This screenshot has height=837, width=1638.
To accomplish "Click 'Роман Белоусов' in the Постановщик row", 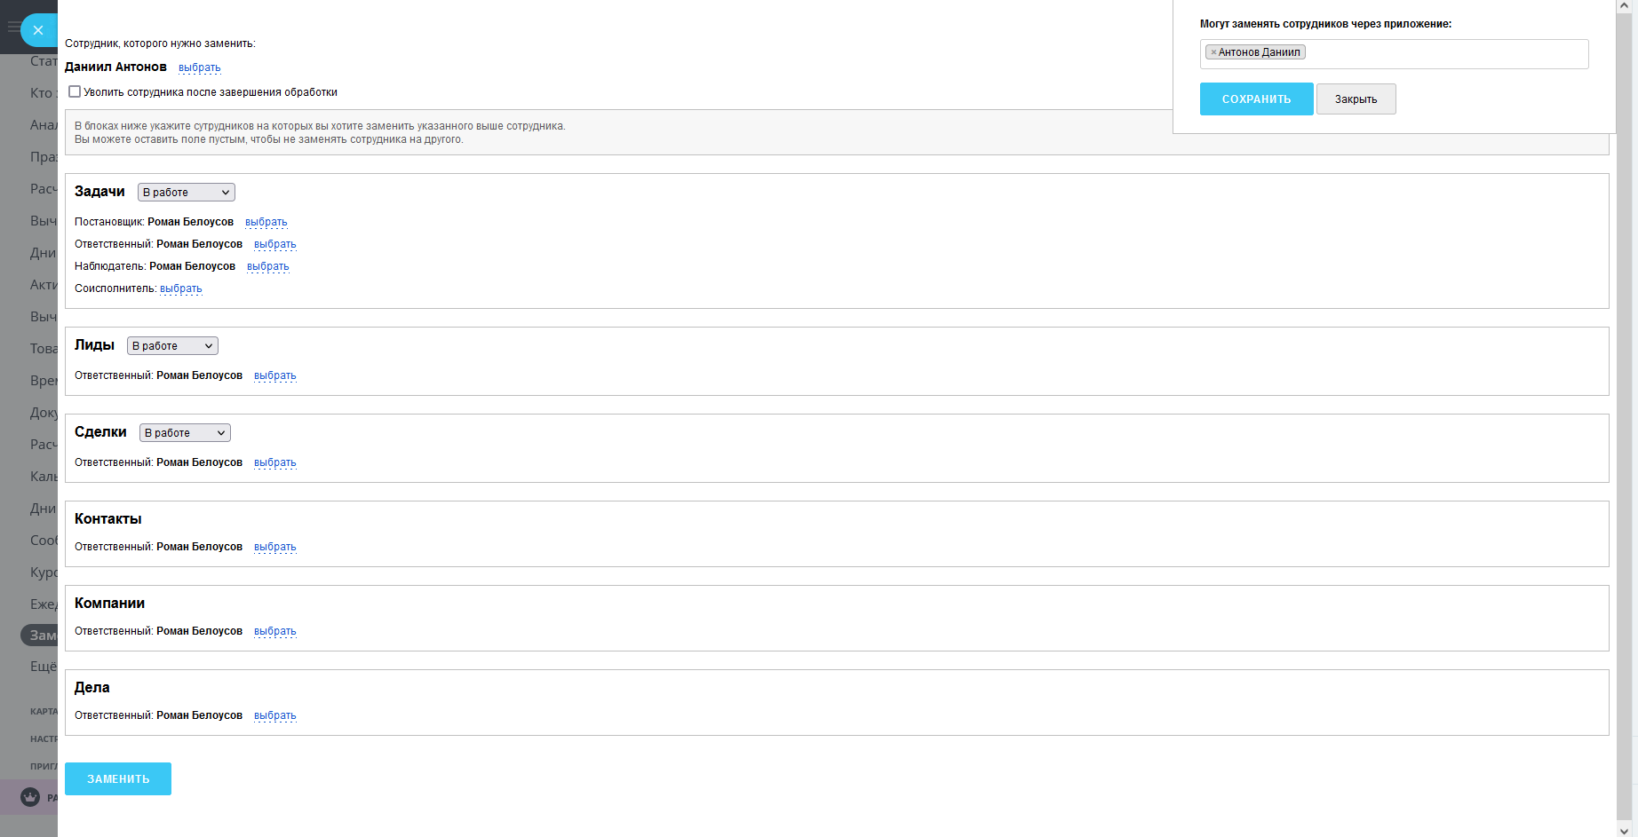I will coord(190,222).
